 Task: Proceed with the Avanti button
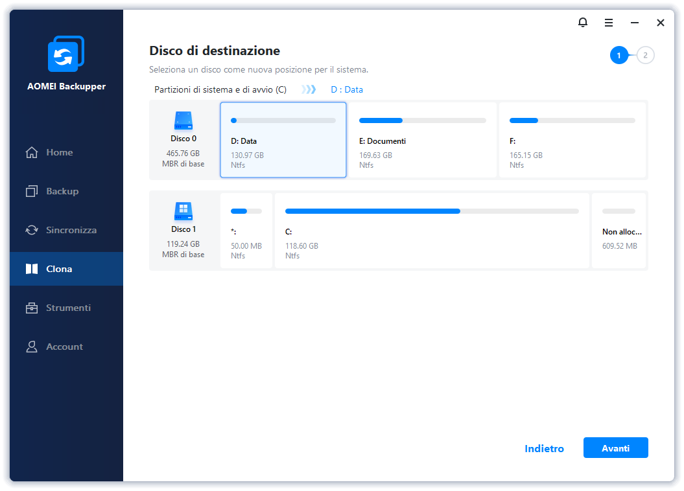(615, 448)
